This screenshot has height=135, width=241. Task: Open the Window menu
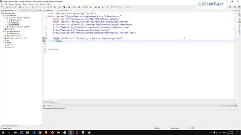pyautogui.click(x=43, y=4)
